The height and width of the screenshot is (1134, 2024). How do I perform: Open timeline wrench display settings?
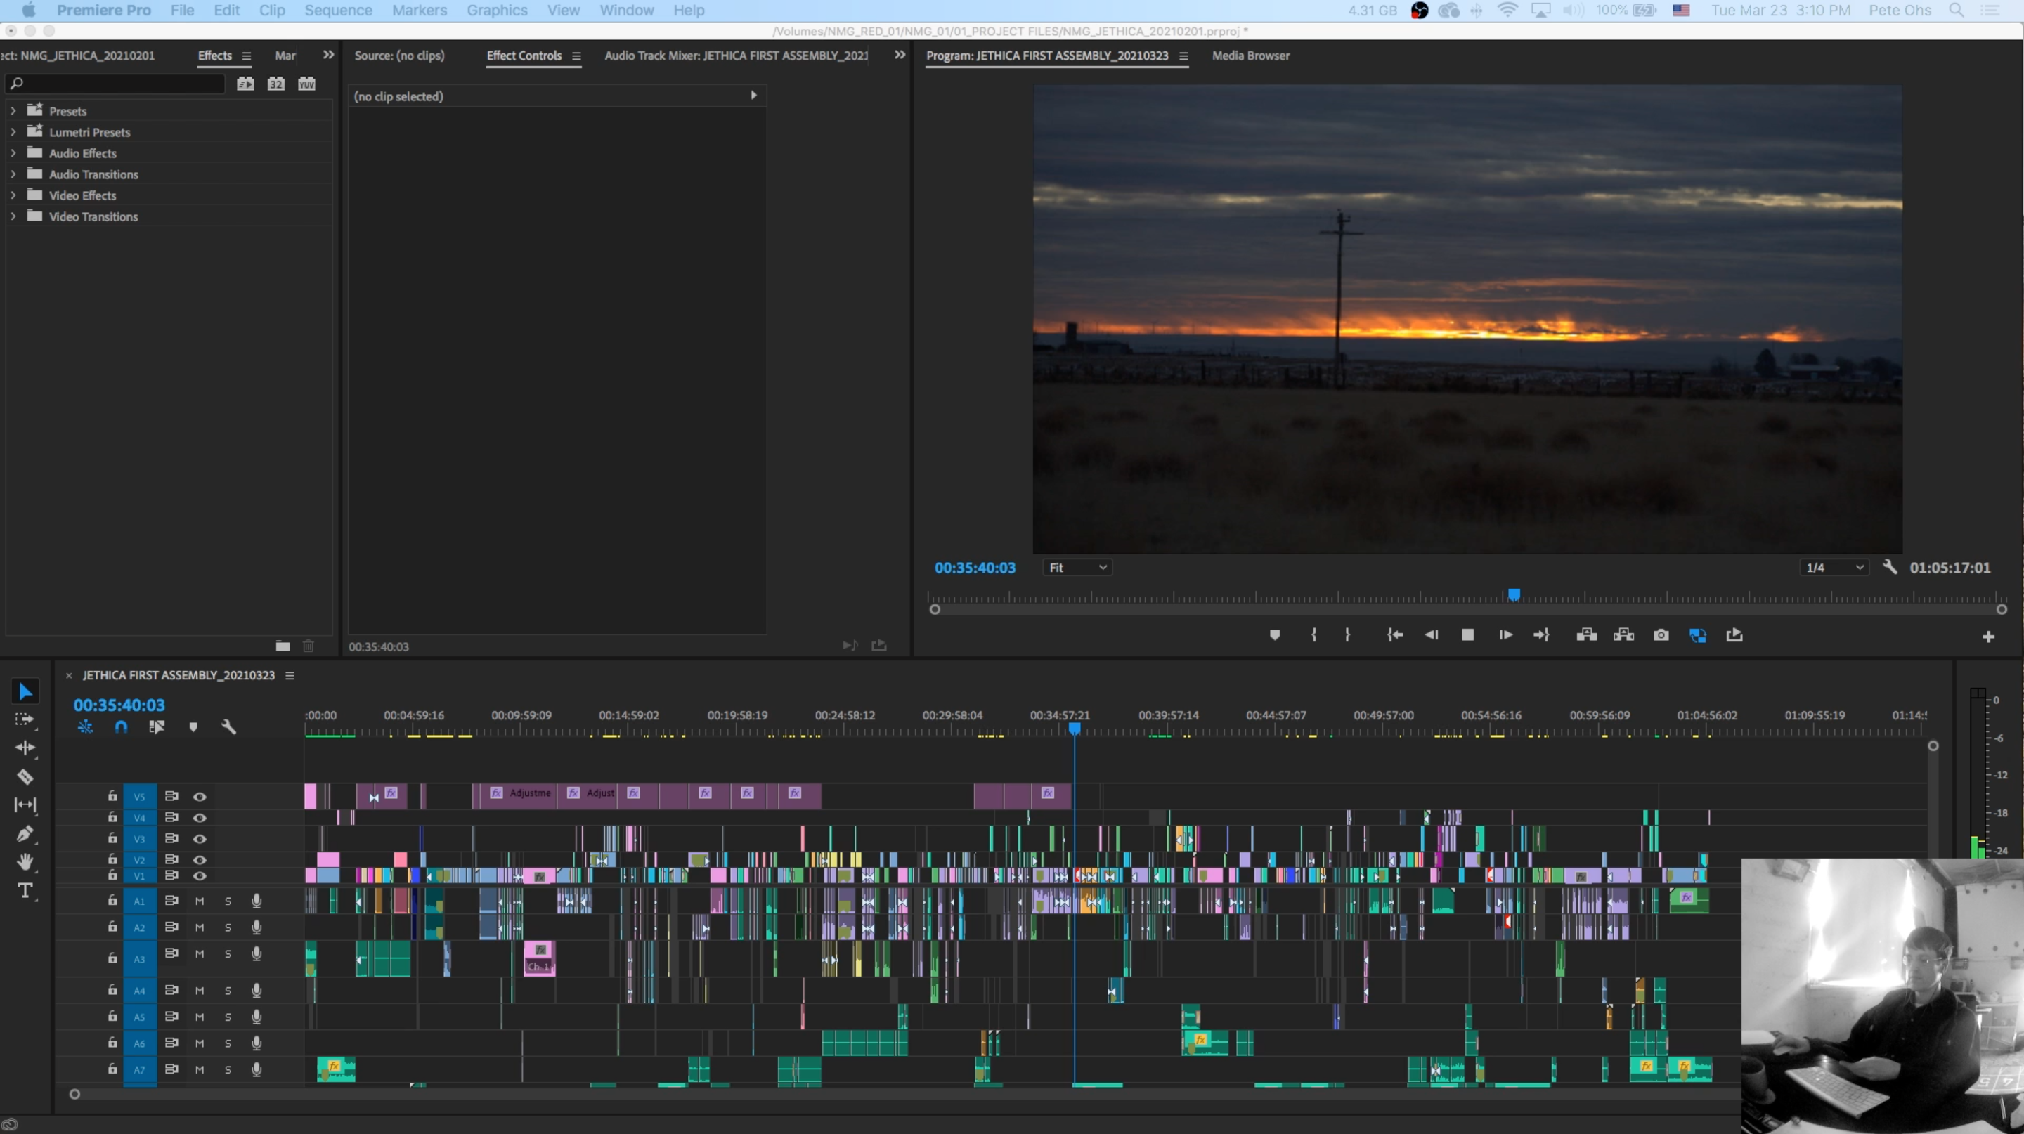point(228,727)
